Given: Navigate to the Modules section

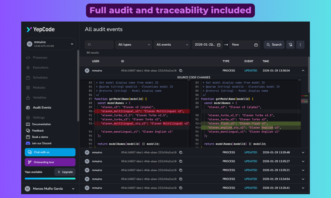Looking at the screenshot, I should (x=39, y=88).
